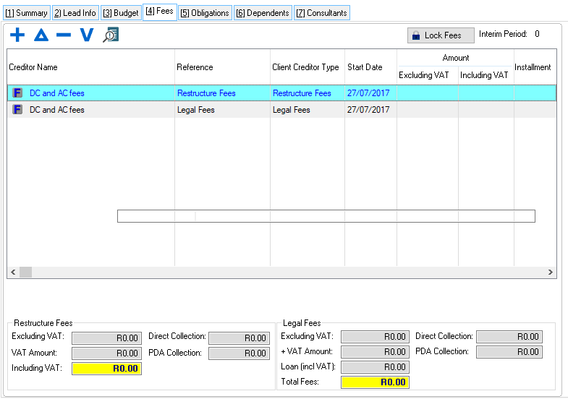
Task: Click the Start Date column header
Action: click(x=365, y=67)
